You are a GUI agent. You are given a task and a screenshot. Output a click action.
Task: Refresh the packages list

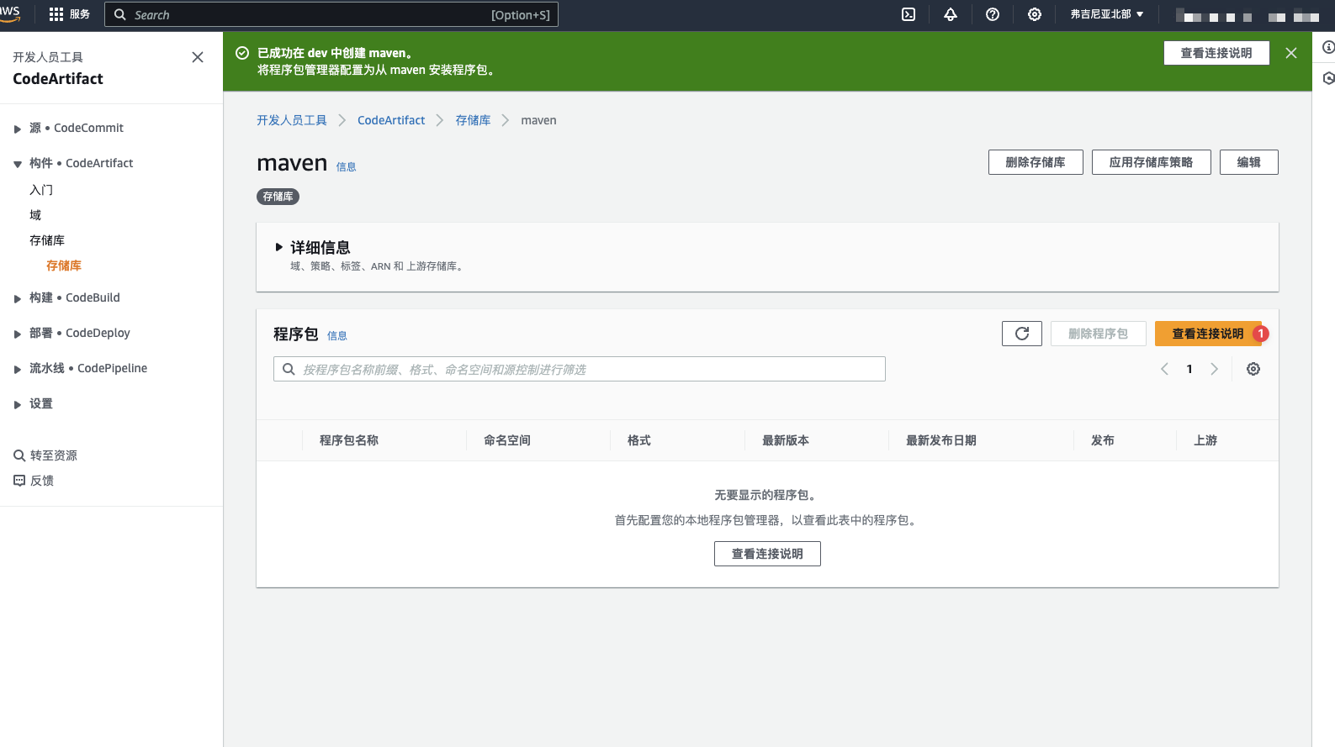(1022, 334)
